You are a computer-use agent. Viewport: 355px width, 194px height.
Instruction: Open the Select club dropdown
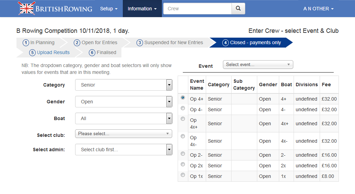click(x=123, y=134)
